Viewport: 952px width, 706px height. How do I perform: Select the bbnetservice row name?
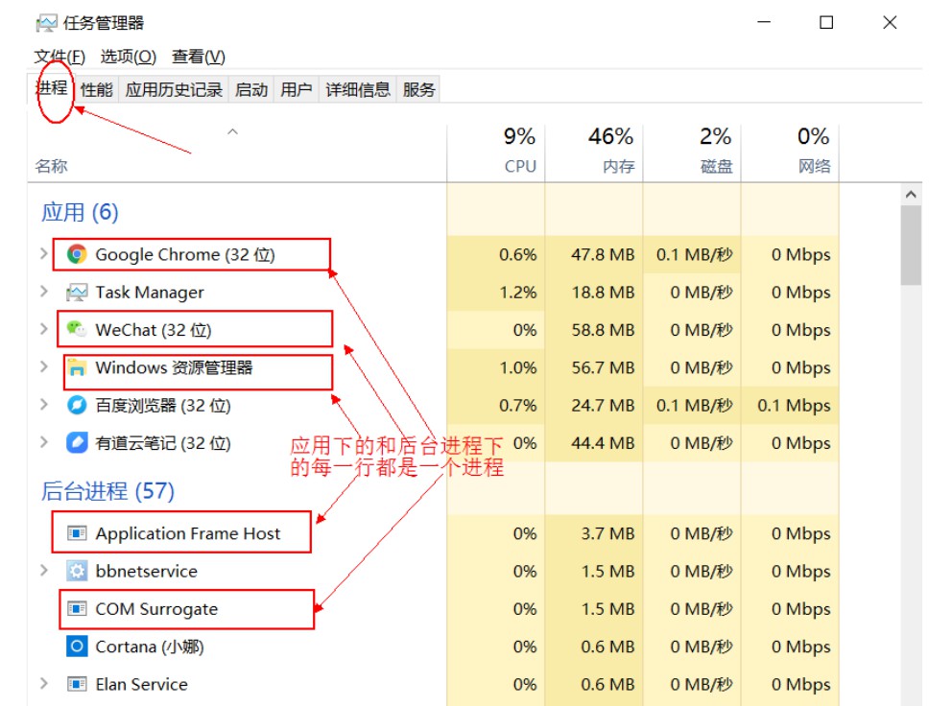tap(146, 571)
